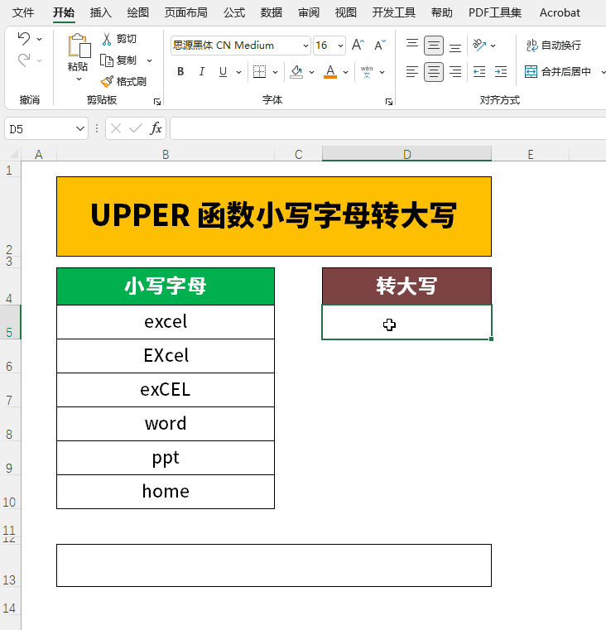Open the font color dropdown arrow
Screen dimensions: 606x630
(x=345, y=72)
